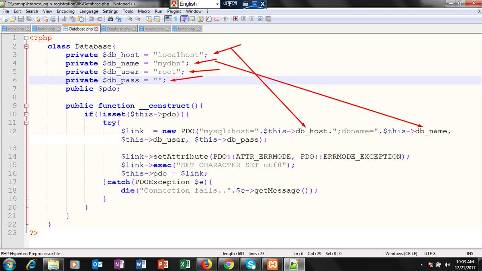The width and height of the screenshot is (482, 271).
Task: Toggle word wrap from the toolbar
Action: [167, 18]
